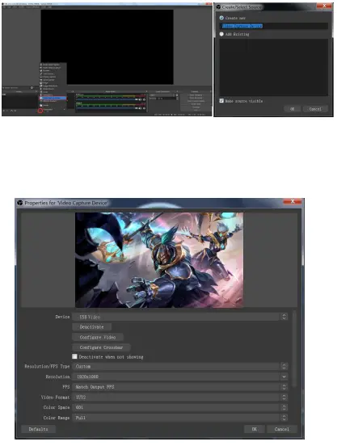Close the Create/Select Source window

324,6
